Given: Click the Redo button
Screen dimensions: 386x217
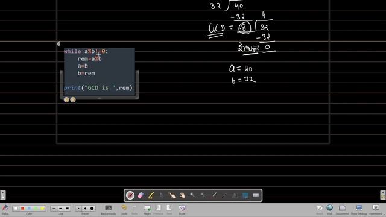Looking at the screenshot, I should 134,210.
